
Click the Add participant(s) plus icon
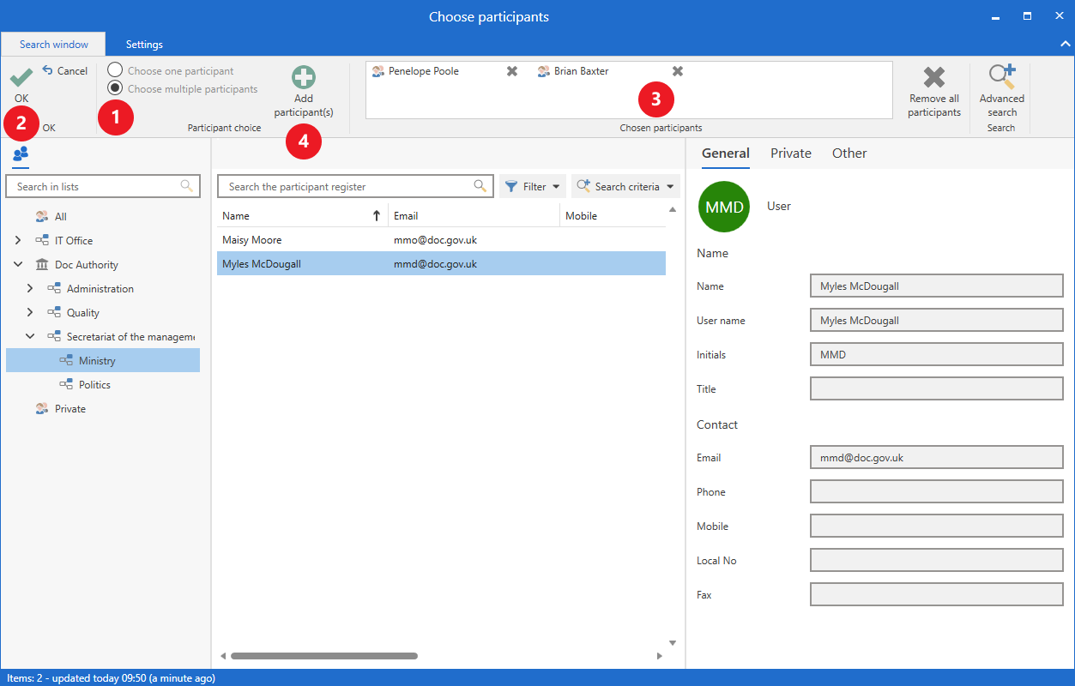[x=304, y=78]
